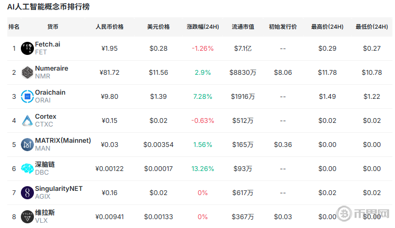Open the Oraichain ORAI logo icon
Viewport: 395px width, 228px height.
tap(27, 97)
